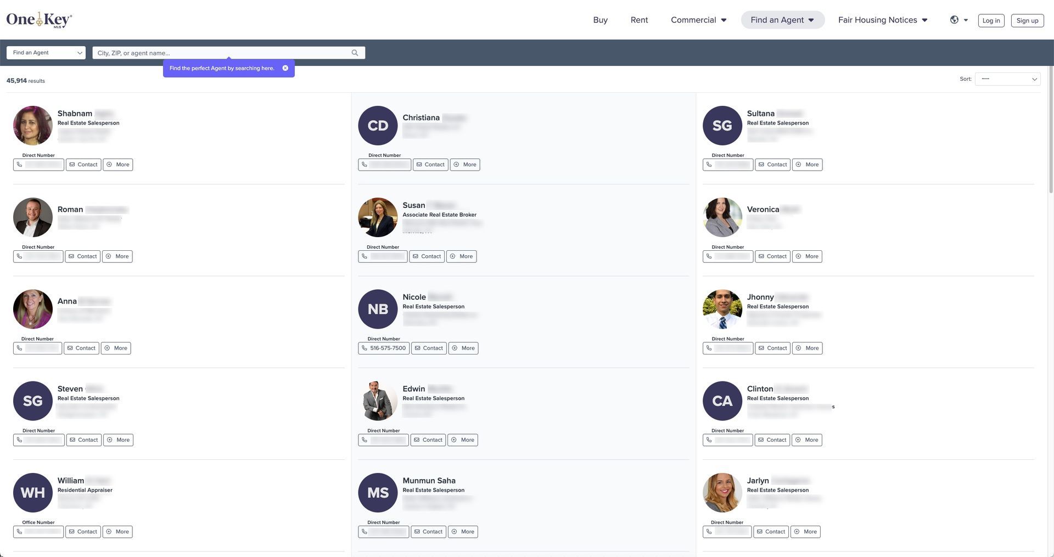Expand the Find an Agent nav menu

(x=783, y=20)
